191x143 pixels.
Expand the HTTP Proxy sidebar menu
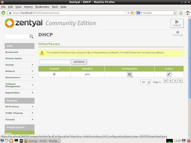click(19, 107)
